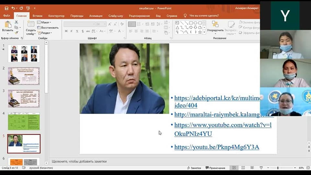Switch to the Анимация tab
Image resolution: width=311 pixels, height=175 pixels.
coord(96,16)
